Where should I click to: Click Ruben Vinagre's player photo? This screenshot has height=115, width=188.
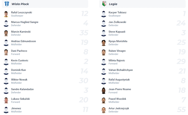click(104, 52)
